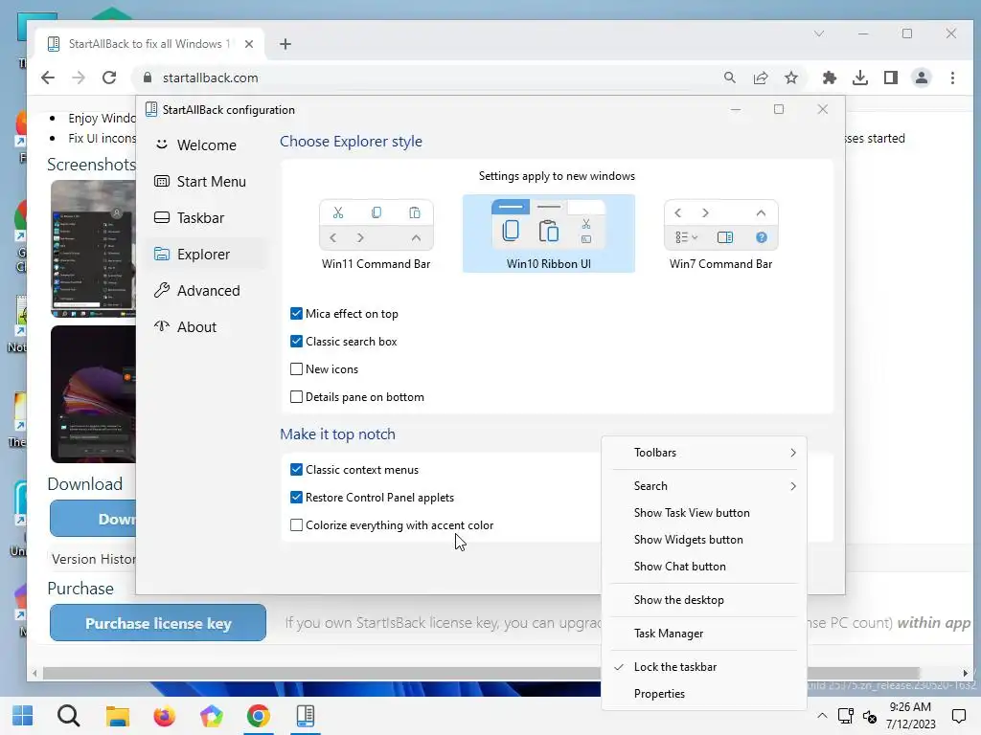Open the colorful pentagon taskbar app

point(212,716)
